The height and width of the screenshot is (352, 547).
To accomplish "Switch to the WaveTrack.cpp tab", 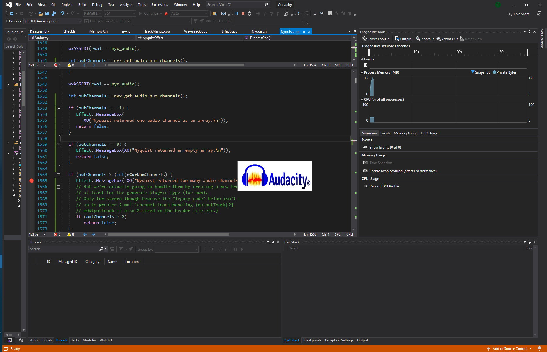I will 195,31.
